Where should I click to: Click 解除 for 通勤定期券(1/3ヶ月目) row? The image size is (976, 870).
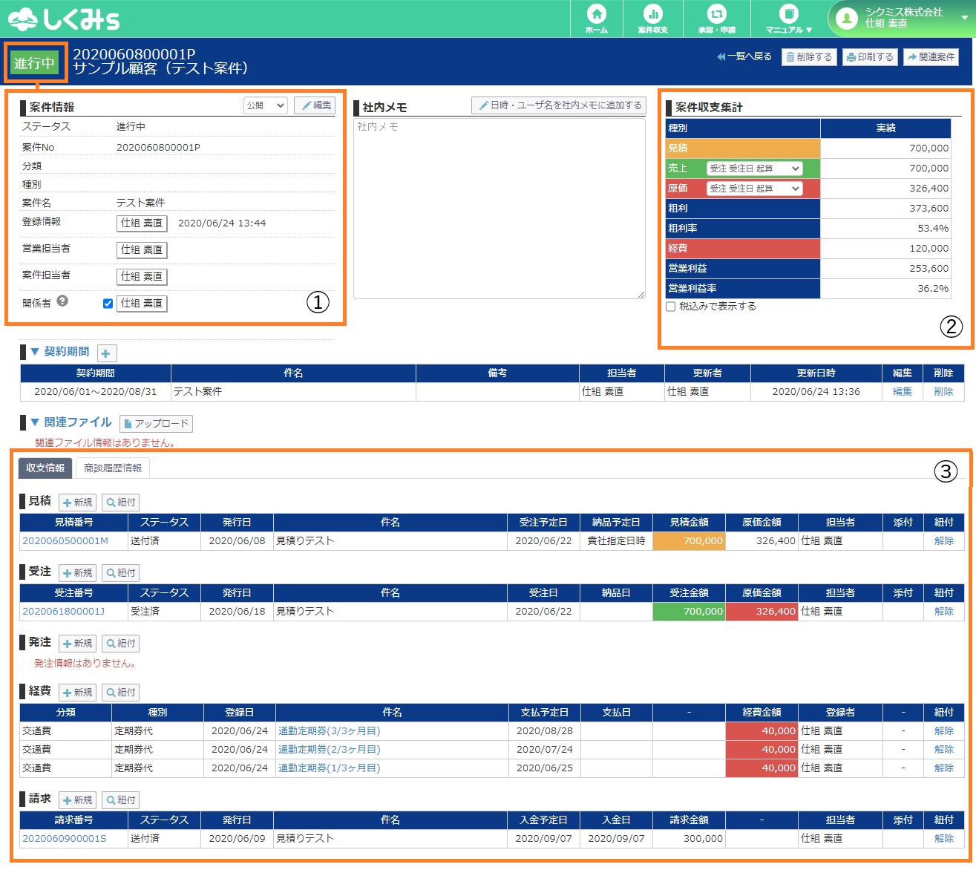(944, 768)
